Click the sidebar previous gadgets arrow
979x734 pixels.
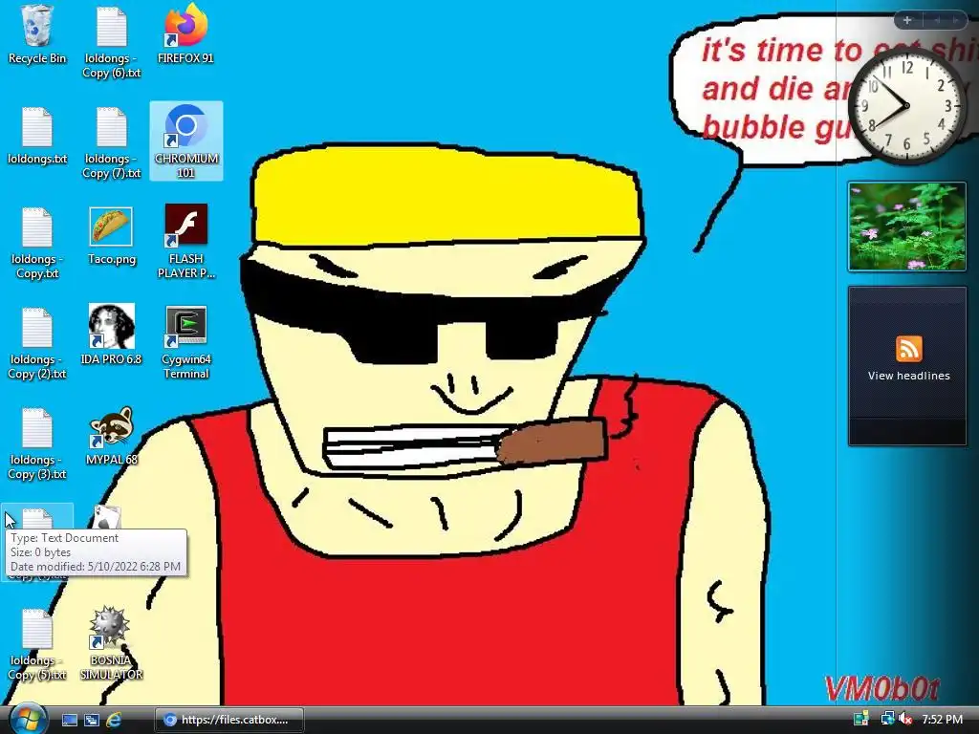coord(936,20)
